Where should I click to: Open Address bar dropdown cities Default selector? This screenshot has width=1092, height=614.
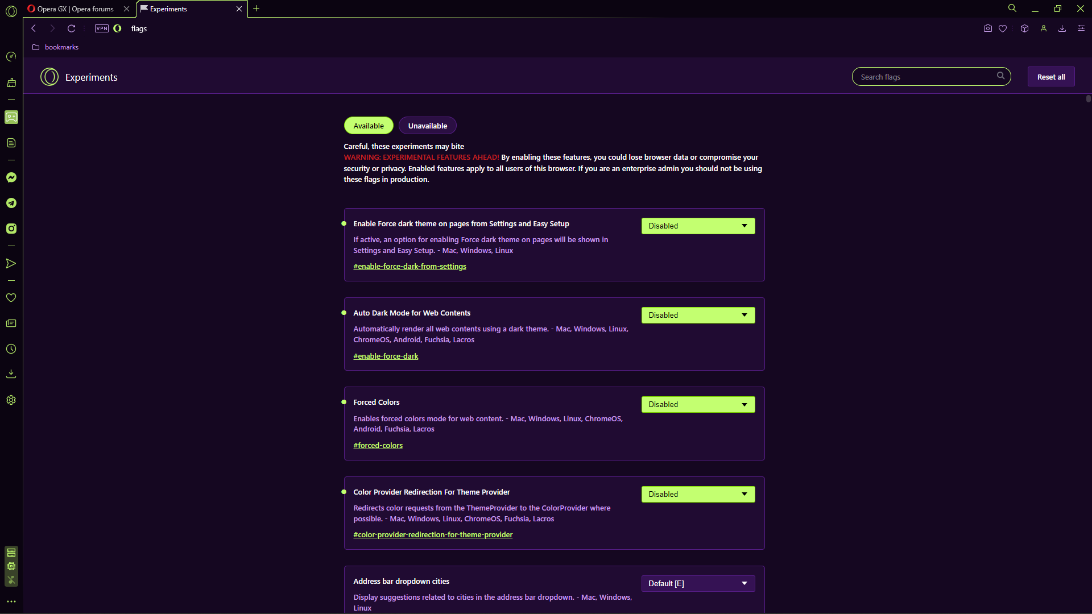coord(698,583)
